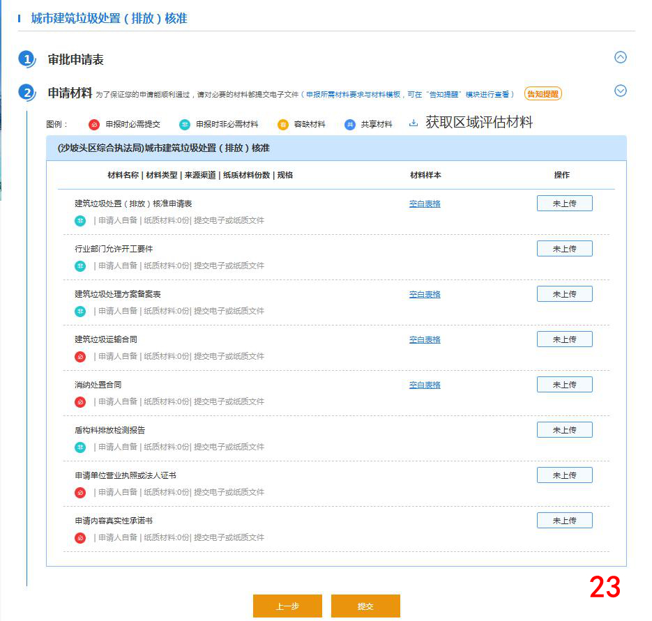Open 空白表格 link for 消纳处置合同
The image size is (652, 621).
click(425, 385)
